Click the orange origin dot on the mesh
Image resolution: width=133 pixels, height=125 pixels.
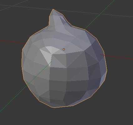coord(64,49)
